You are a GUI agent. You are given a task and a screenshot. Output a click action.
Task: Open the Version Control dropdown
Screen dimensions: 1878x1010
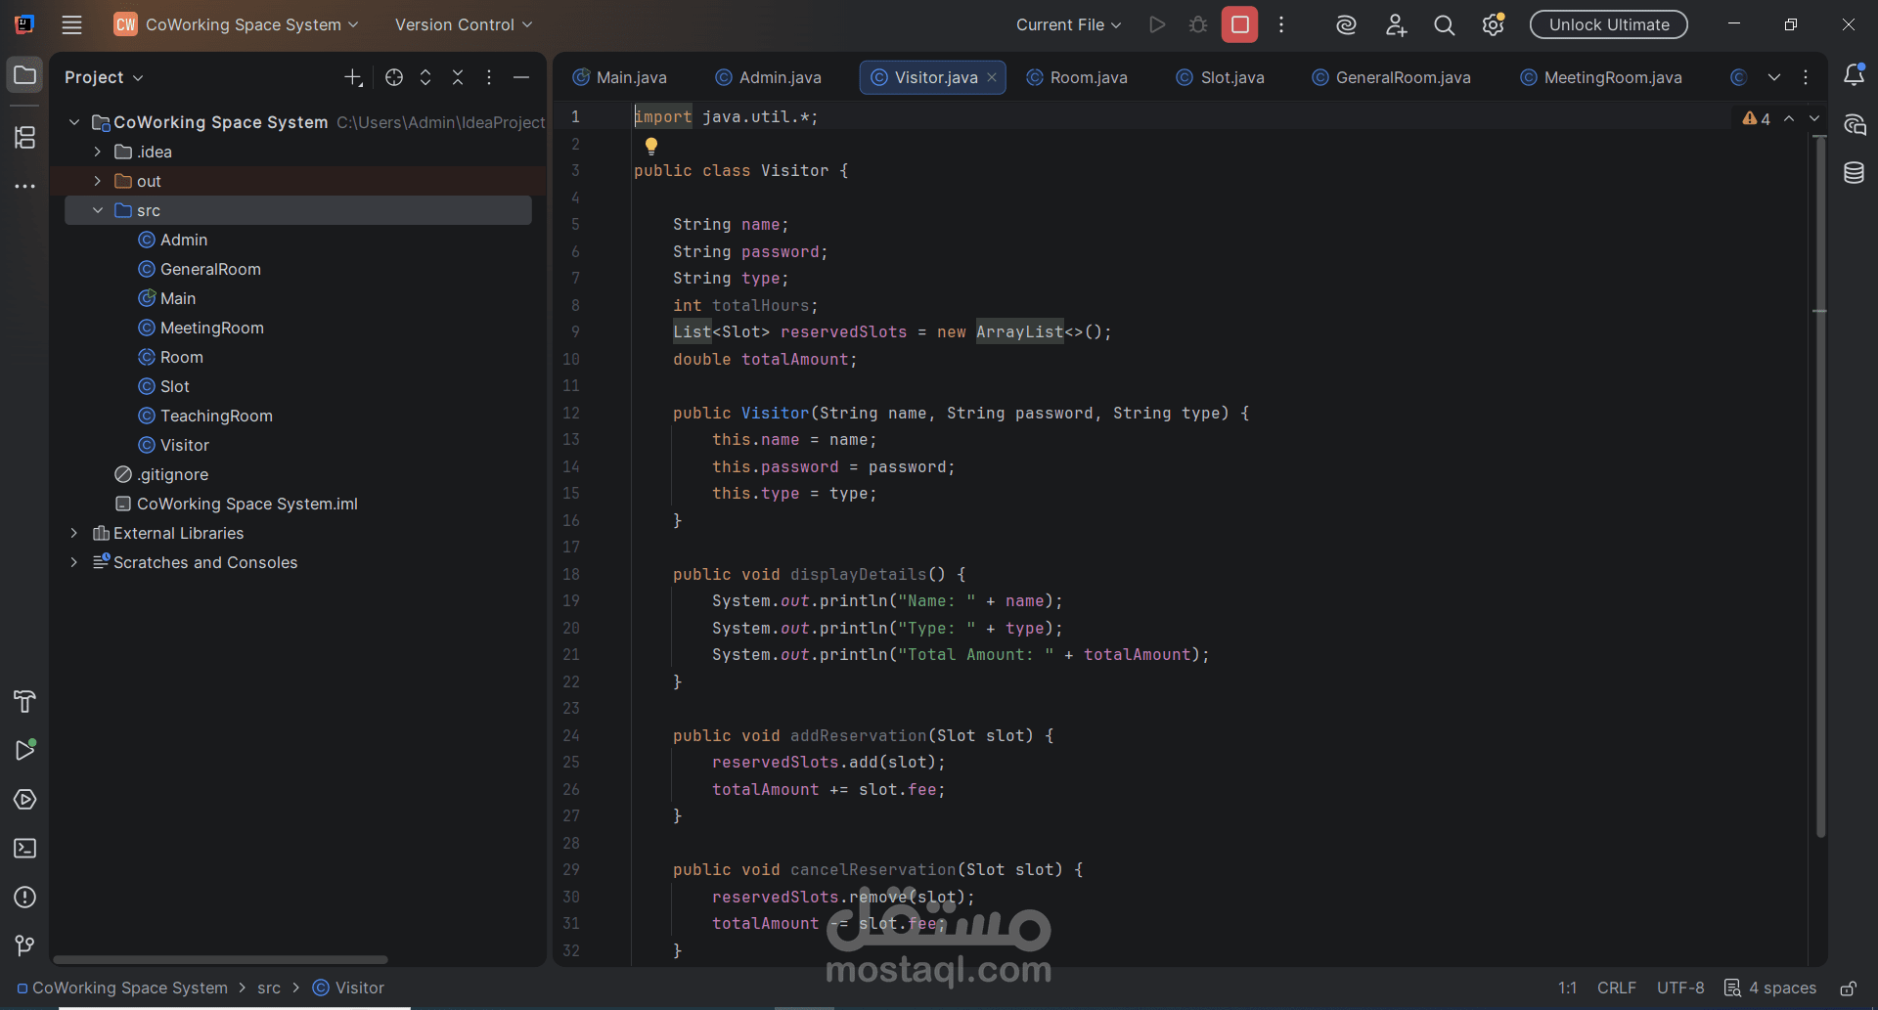pos(464,24)
